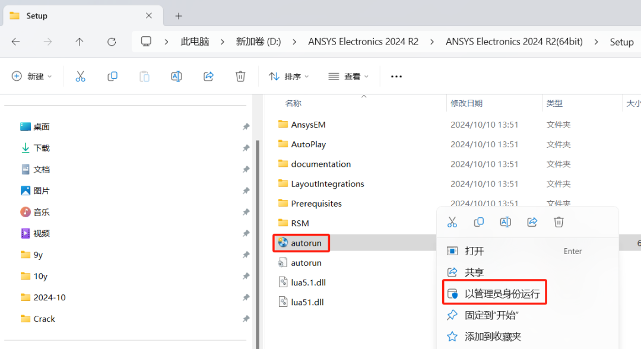Unpin the 桌面 quick access pin icon
The width and height of the screenshot is (641, 349).
(246, 126)
